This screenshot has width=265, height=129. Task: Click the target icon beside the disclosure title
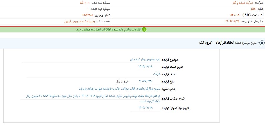pos(262,43)
